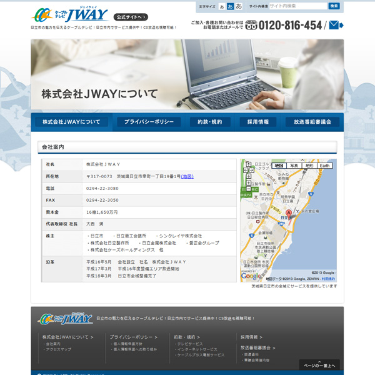
Task: Click the president name 大西 満
Action: (x=95, y=224)
